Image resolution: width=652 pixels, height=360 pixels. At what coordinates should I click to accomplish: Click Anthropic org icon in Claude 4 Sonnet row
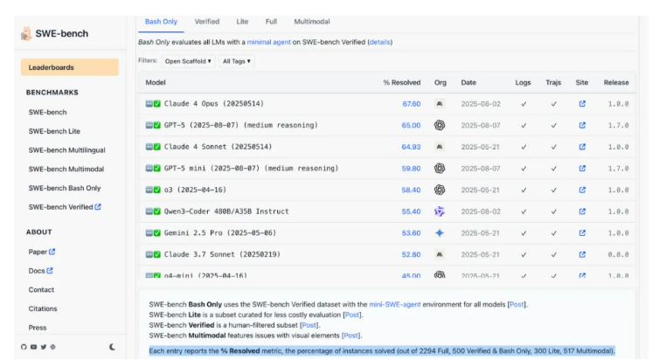[x=440, y=147]
